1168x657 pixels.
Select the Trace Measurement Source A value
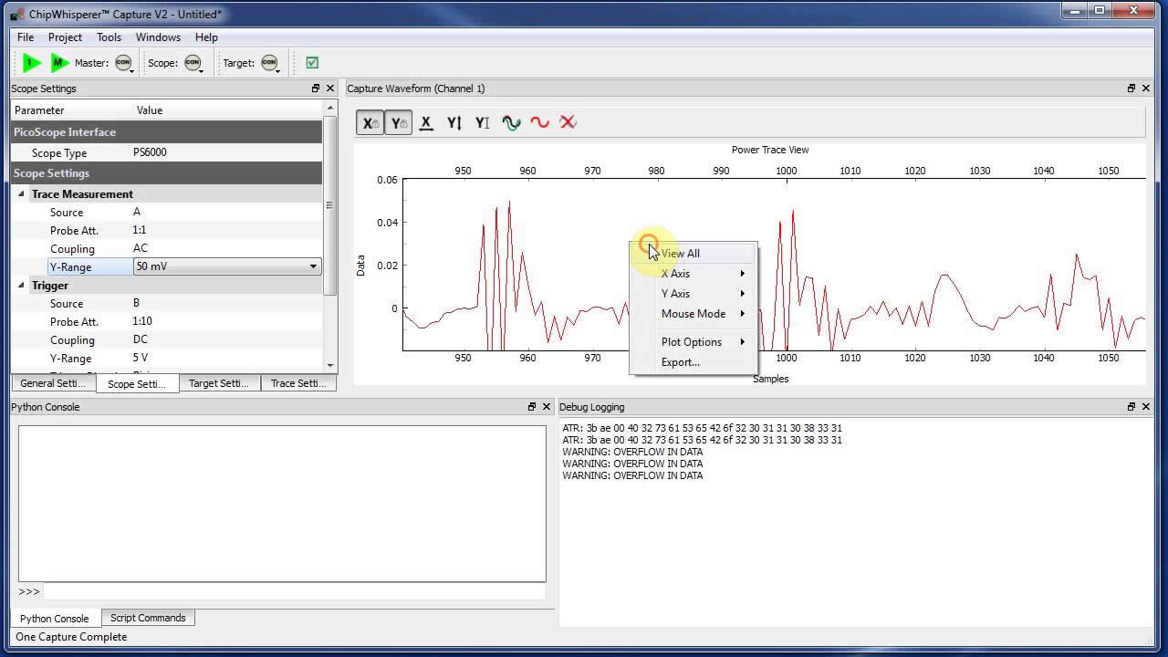137,212
